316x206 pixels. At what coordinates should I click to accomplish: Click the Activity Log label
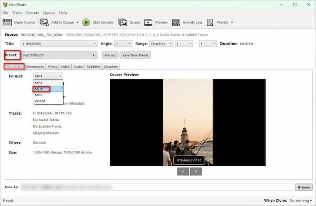tap(192, 22)
